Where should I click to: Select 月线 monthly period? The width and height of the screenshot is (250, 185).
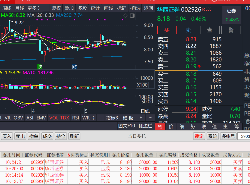pyautogui.click(x=20, y=8)
